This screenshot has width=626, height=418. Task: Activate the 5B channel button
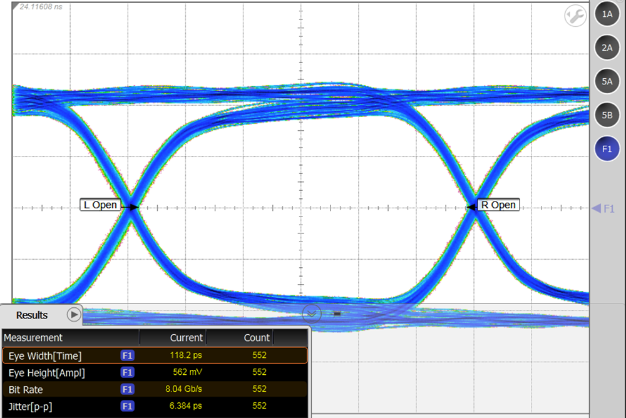(607, 115)
